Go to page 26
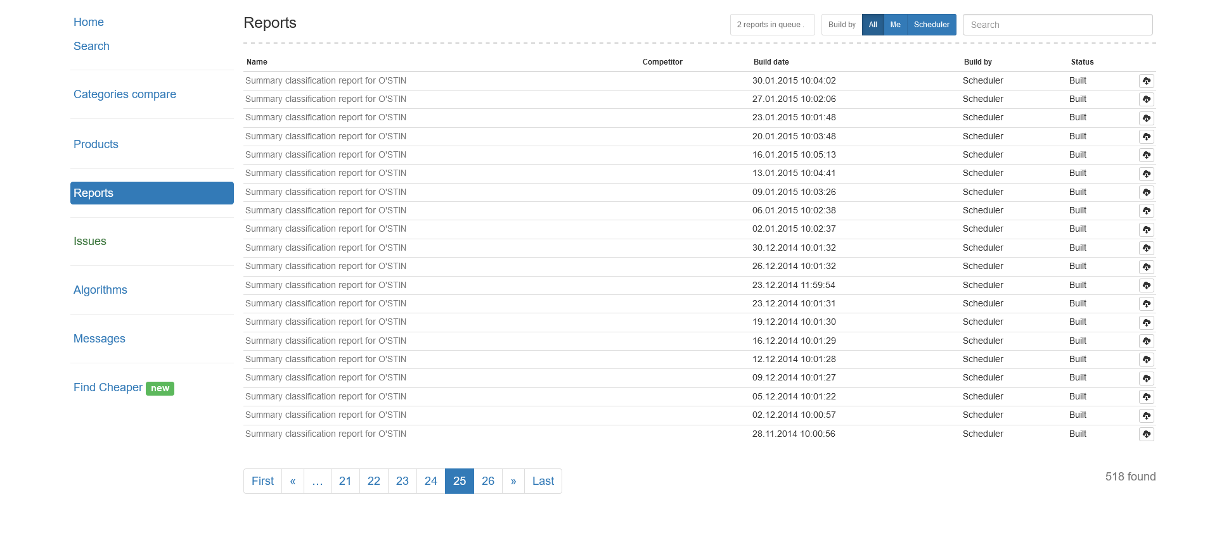 click(x=488, y=481)
